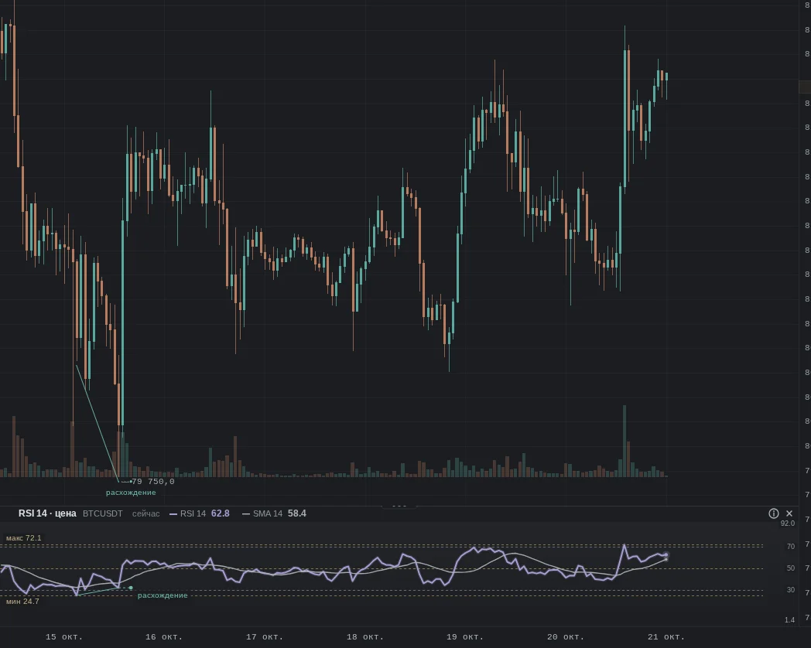Click the 17 окт. date on time axis

click(265, 637)
